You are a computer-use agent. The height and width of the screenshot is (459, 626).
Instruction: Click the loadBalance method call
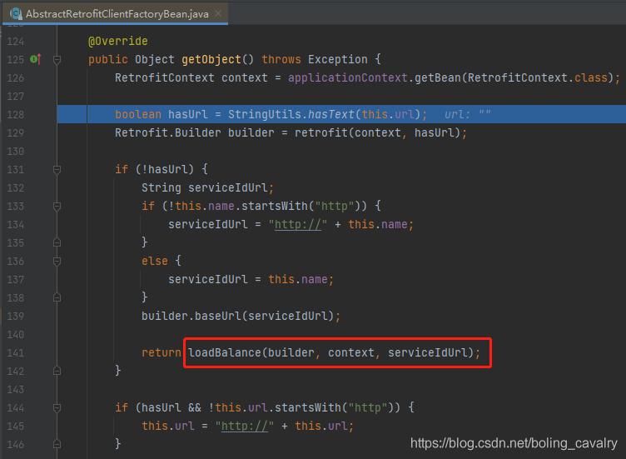pos(225,352)
